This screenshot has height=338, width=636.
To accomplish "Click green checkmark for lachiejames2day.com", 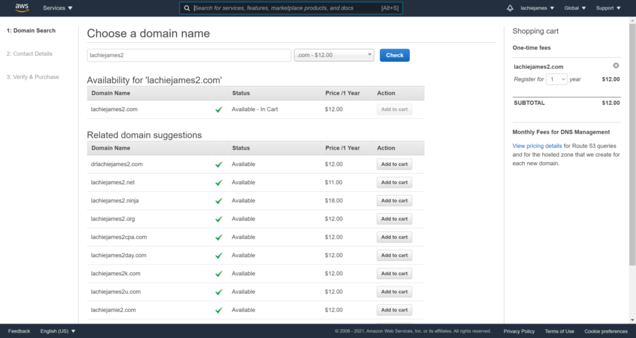I will pos(219,255).
